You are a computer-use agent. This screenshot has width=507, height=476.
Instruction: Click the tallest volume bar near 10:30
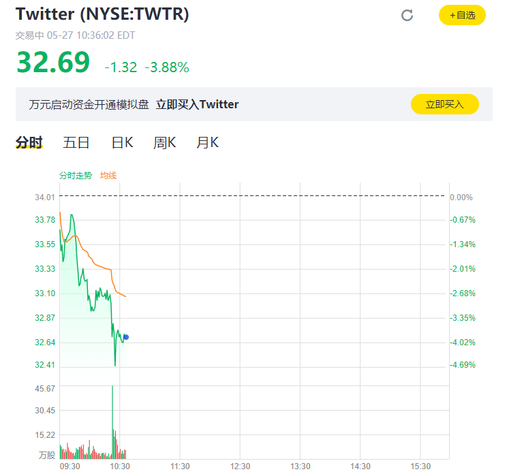pos(112,422)
